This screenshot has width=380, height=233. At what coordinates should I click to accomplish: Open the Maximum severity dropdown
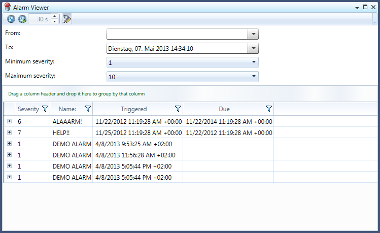tap(253, 77)
